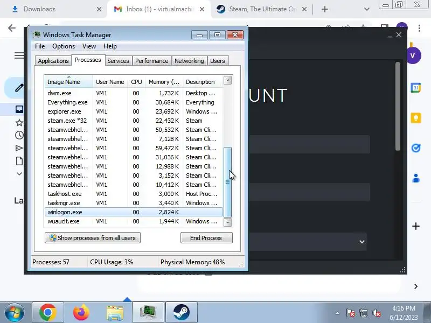Click process list scrollbar thumb
This screenshot has width=431, height=323.
pyautogui.click(x=227, y=182)
